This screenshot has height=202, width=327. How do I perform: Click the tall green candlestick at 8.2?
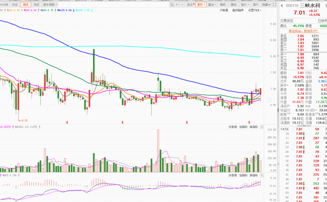pyautogui.click(x=94, y=66)
